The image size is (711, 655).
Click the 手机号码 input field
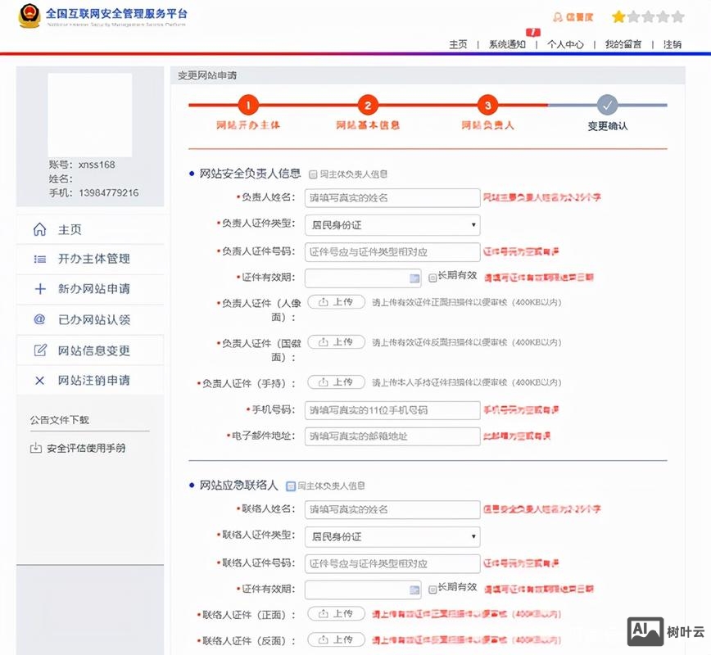tap(392, 409)
